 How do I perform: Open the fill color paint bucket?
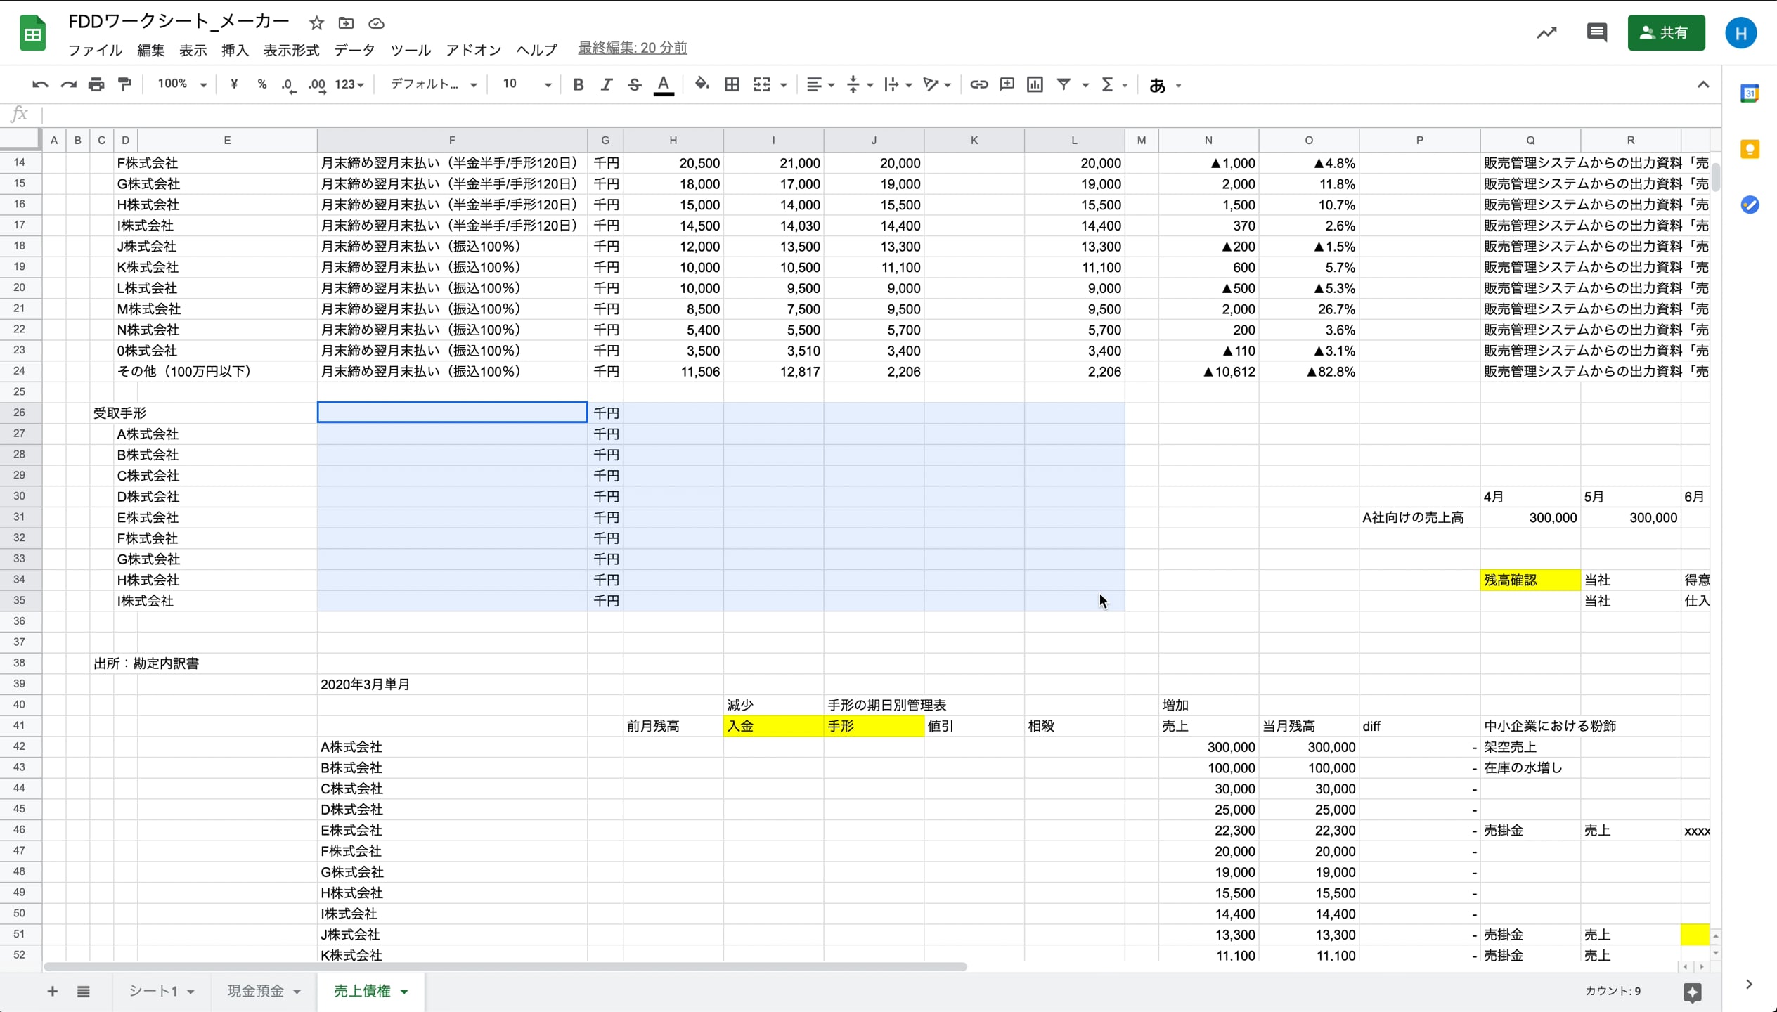701,84
